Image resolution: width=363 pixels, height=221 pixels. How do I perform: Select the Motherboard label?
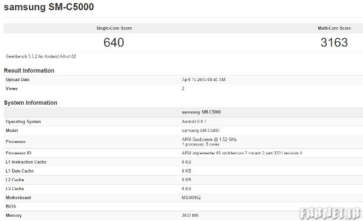[18, 197]
